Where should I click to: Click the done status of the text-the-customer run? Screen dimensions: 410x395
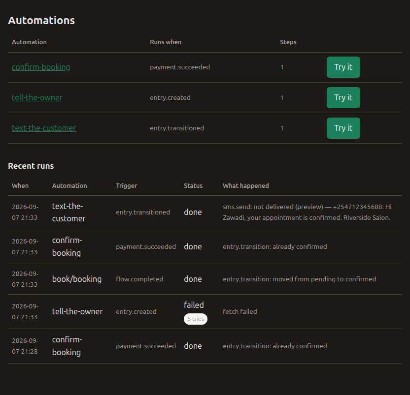click(x=193, y=212)
